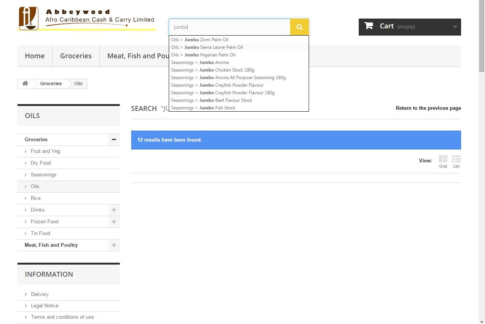The width and height of the screenshot is (485, 324).
Task: Open the Home menu tab
Action: (35, 56)
